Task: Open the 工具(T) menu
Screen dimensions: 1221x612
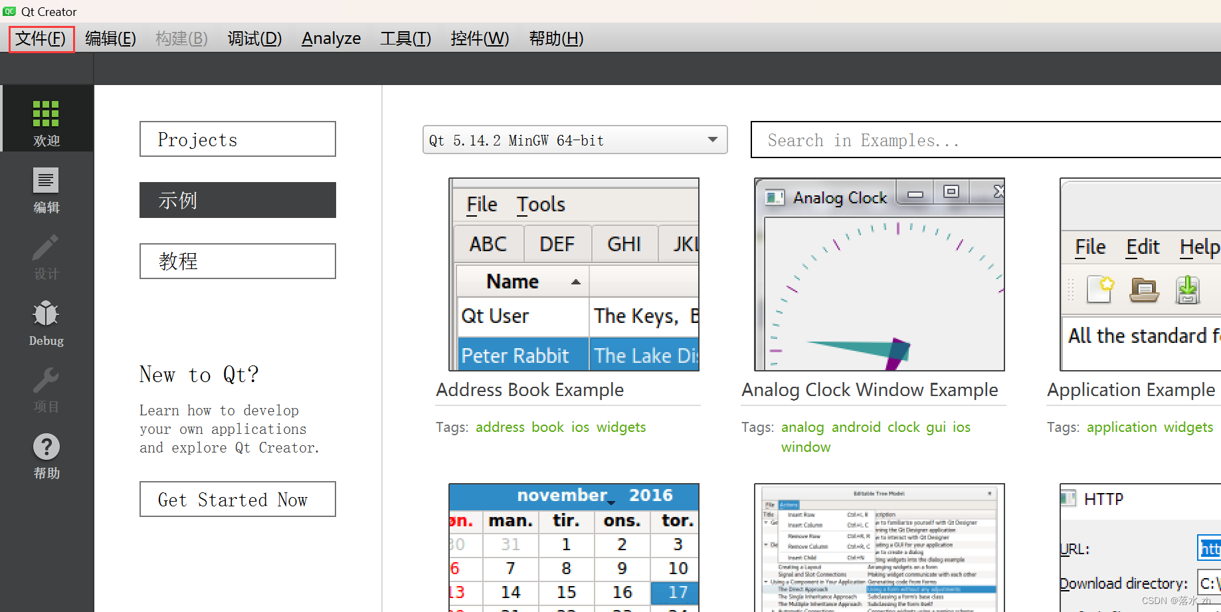Action: [x=405, y=39]
